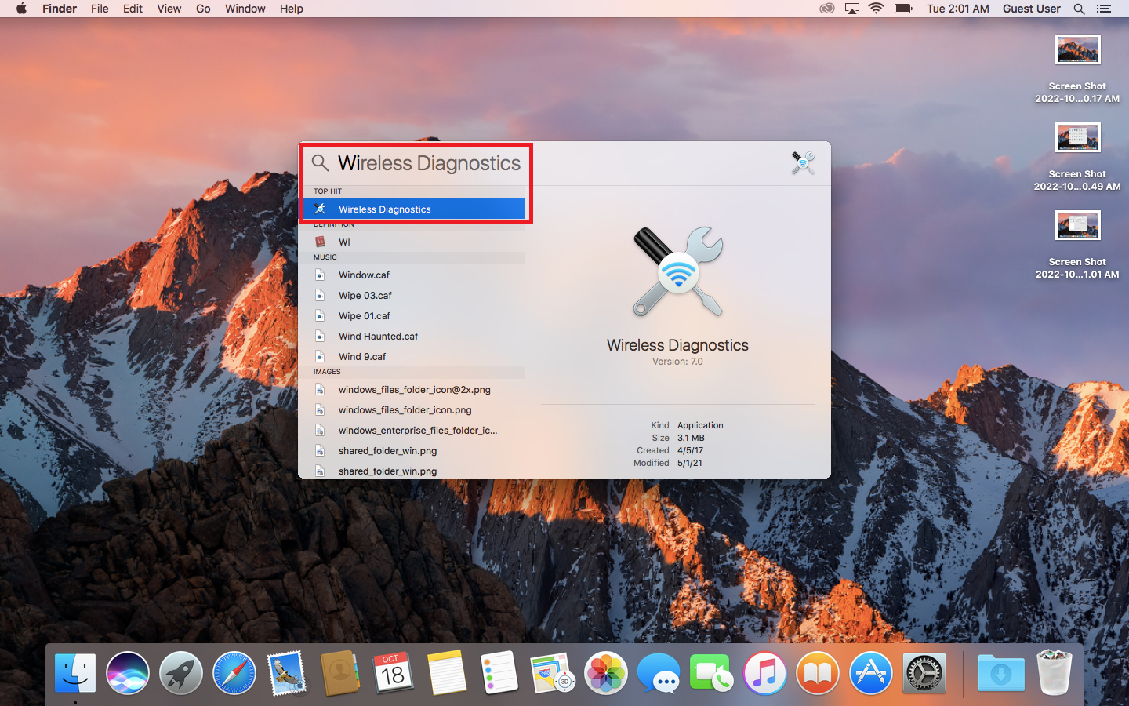Open Safari compass icon in dock

234,673
